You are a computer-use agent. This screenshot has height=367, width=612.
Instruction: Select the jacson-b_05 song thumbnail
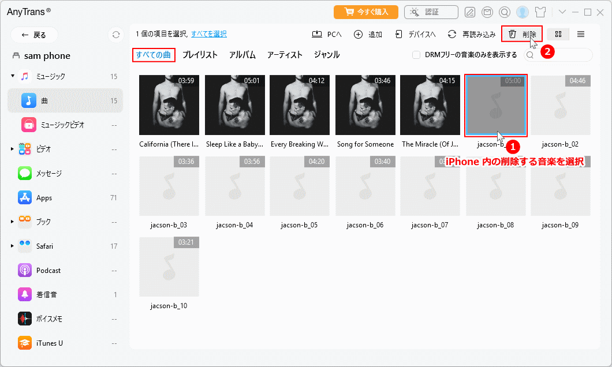(x=300, y=186)
